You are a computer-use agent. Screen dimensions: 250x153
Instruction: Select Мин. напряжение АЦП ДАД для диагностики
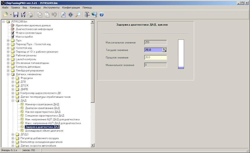[52, 119]
